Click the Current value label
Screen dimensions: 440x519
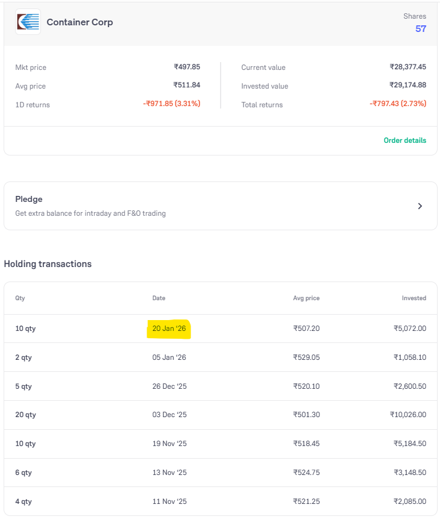(263, 68)
